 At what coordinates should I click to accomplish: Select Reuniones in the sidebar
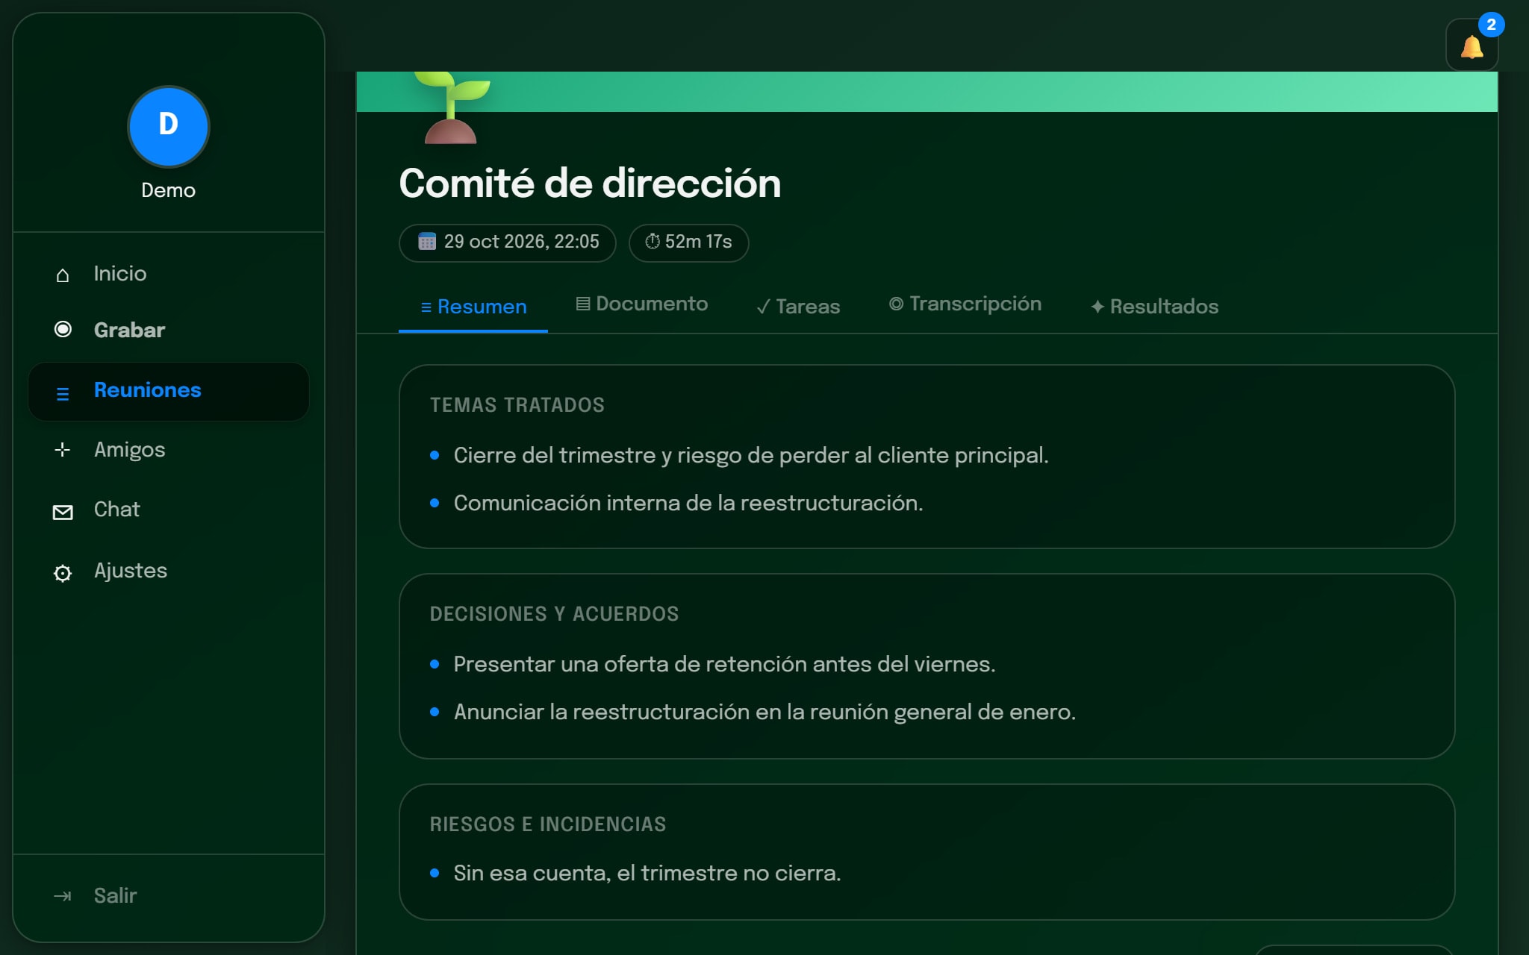tap(169, 391)
